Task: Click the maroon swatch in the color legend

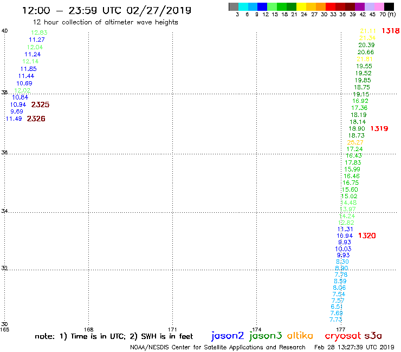Action: (350, 6)
